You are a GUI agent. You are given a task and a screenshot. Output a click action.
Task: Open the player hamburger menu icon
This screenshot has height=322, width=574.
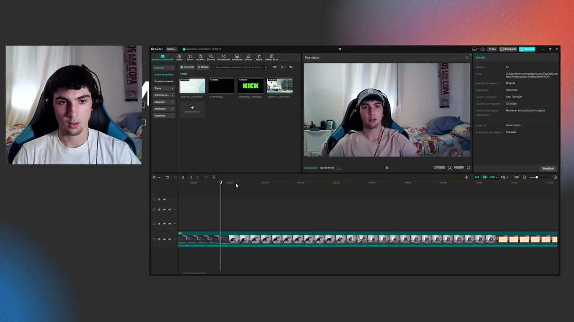click(466, 57)
